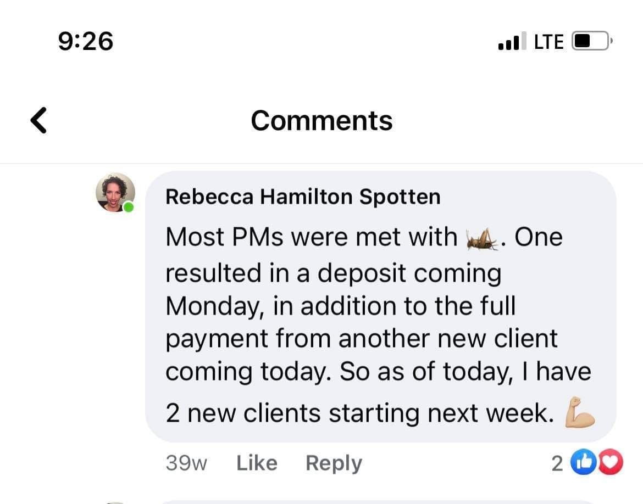Screen dimensions: 643x504
Task: Open the Rebecca Hamilton Spotten name link
Action: coord(303,197)
